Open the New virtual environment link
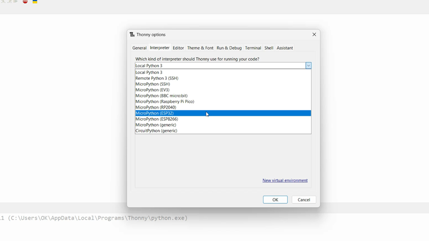The width and height of the screenshot is (429, 241). (285, 180)
